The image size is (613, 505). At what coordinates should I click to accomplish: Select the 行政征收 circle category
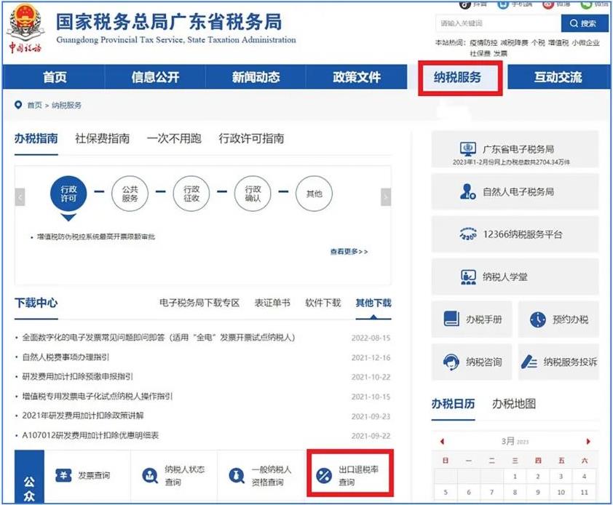pyautogui.click(x=191, y=194)
